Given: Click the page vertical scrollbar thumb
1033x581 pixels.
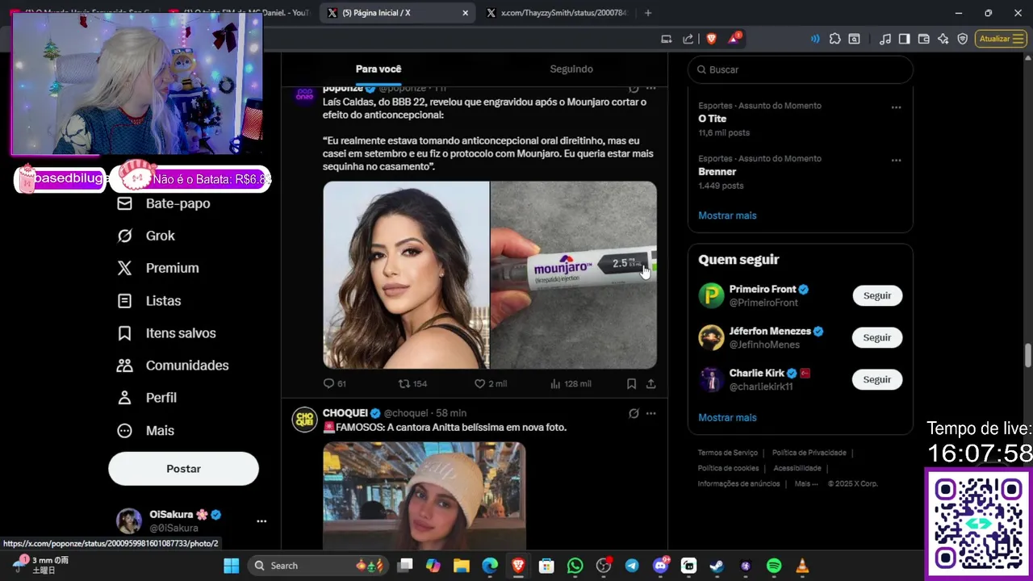Looking at the screenshot, I should (x=1028, y=355).
